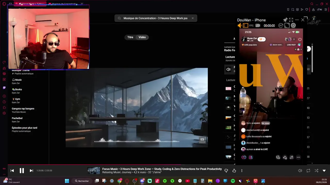This screenshot has height=185, width=330.
Task: End the live with the power icon
Action: coord(300,39)
